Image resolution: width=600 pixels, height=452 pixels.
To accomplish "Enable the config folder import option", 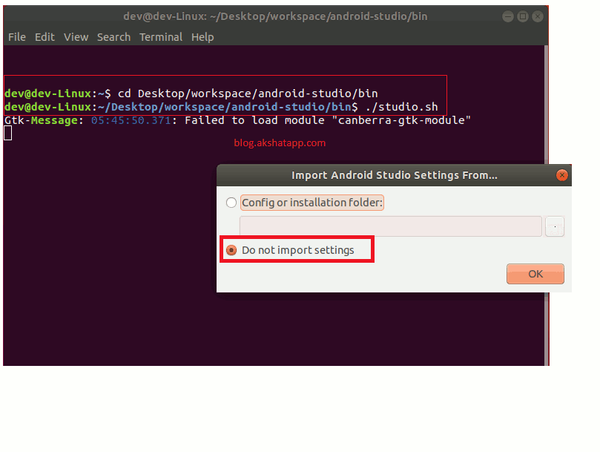I will 231,202.
